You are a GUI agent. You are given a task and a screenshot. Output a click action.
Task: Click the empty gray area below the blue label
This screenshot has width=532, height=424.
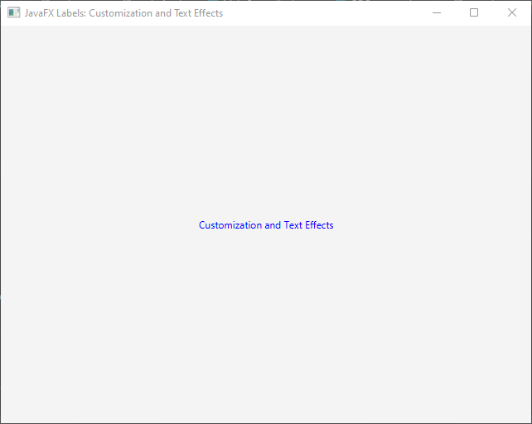pyautogui.click(x=266, y=331)
